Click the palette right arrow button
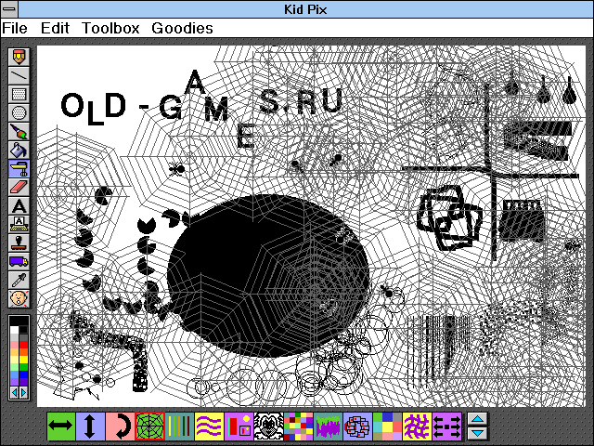 tap(23, 392)
